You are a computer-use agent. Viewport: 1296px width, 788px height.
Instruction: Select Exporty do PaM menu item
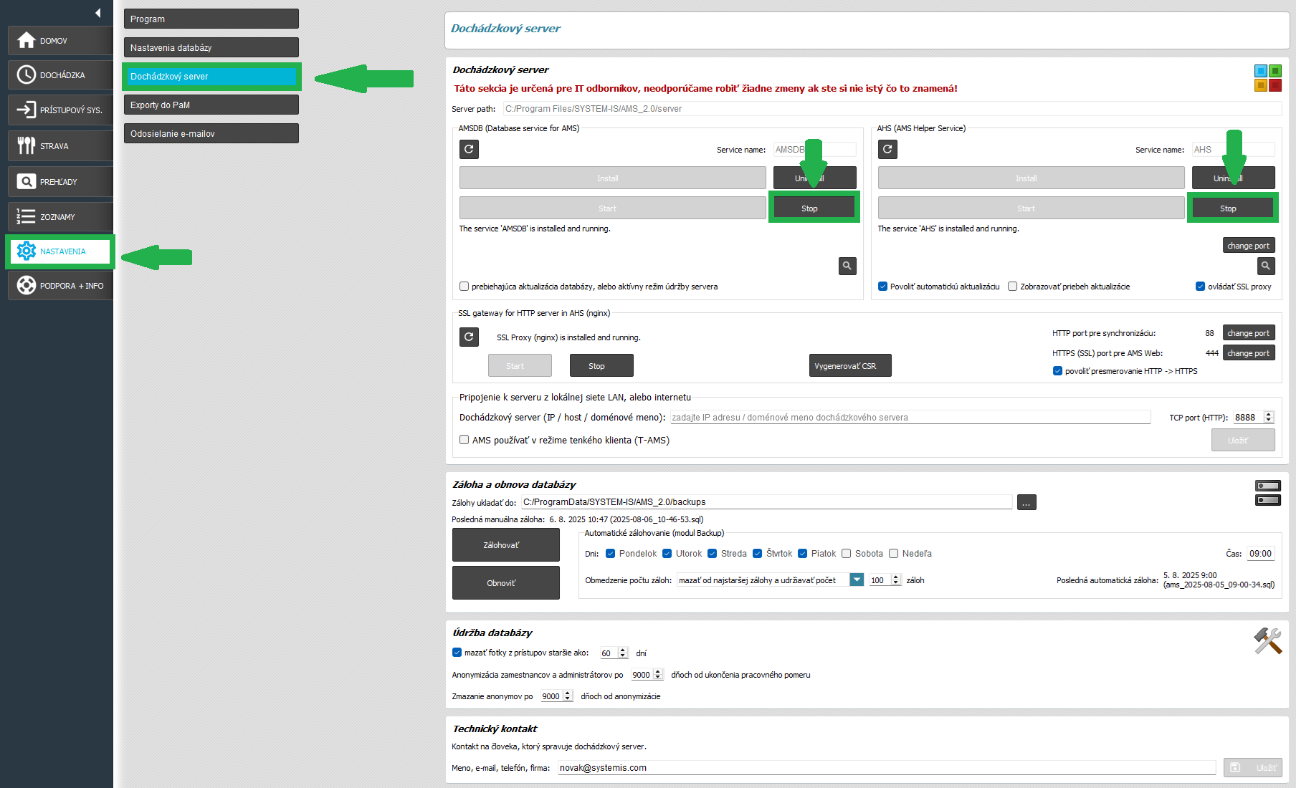211,105
